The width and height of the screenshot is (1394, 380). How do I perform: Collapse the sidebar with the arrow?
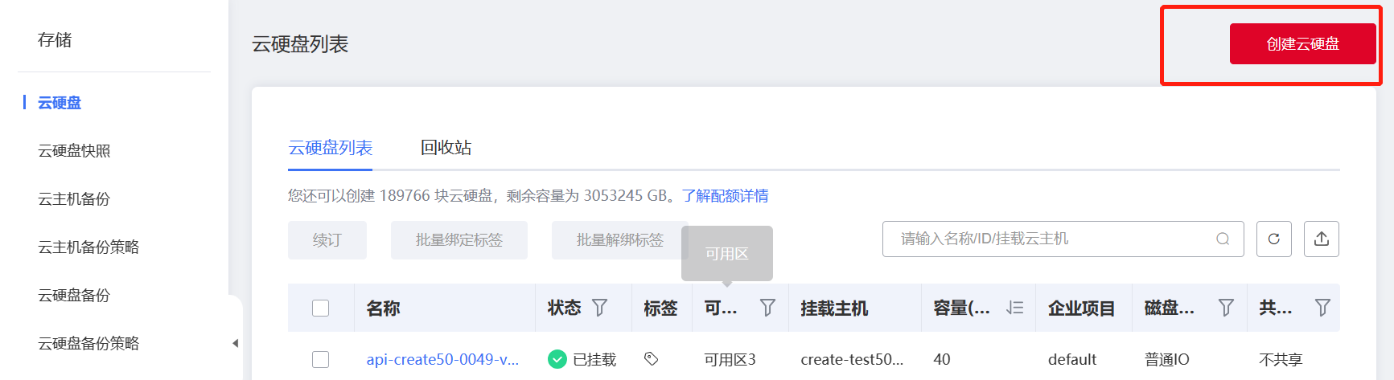(235, 343)
